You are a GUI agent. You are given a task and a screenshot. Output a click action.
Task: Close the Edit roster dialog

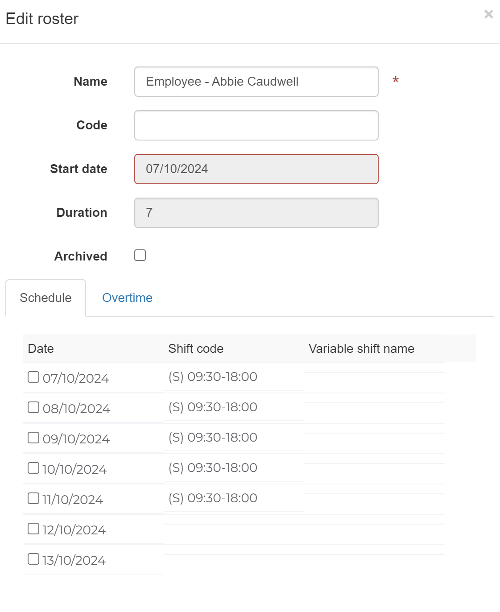(488, 14)
